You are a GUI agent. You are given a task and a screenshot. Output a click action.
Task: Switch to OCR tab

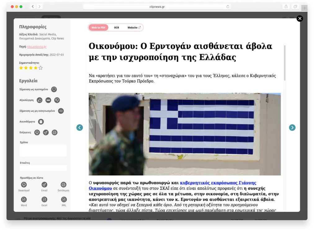coord(117,28)
